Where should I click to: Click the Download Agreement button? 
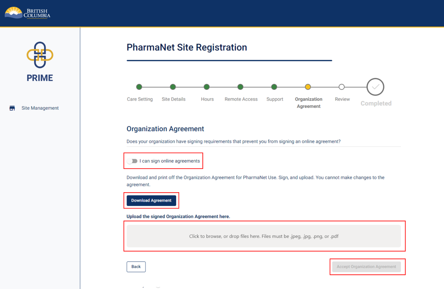point(151,200)
